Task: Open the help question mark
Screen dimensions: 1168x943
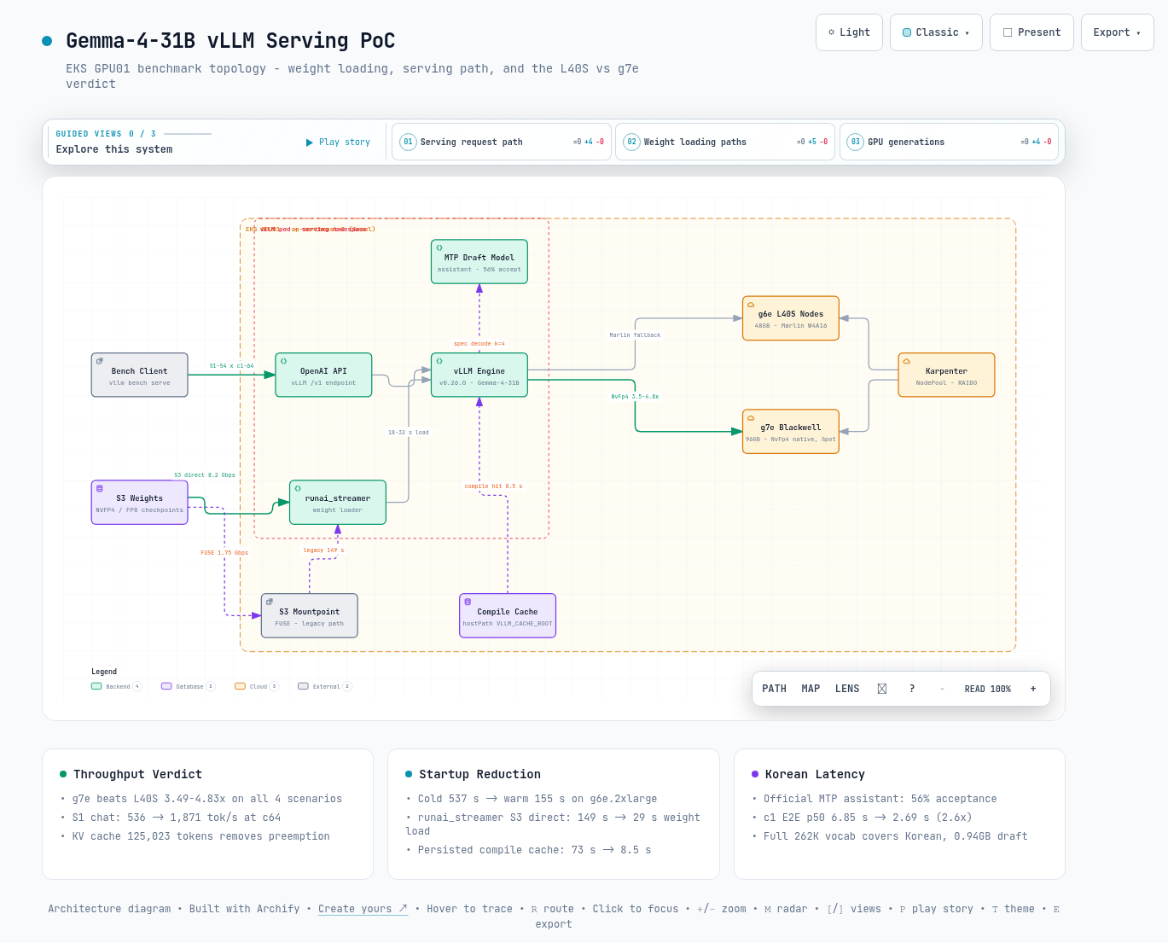Action: [x=912, y=689]
